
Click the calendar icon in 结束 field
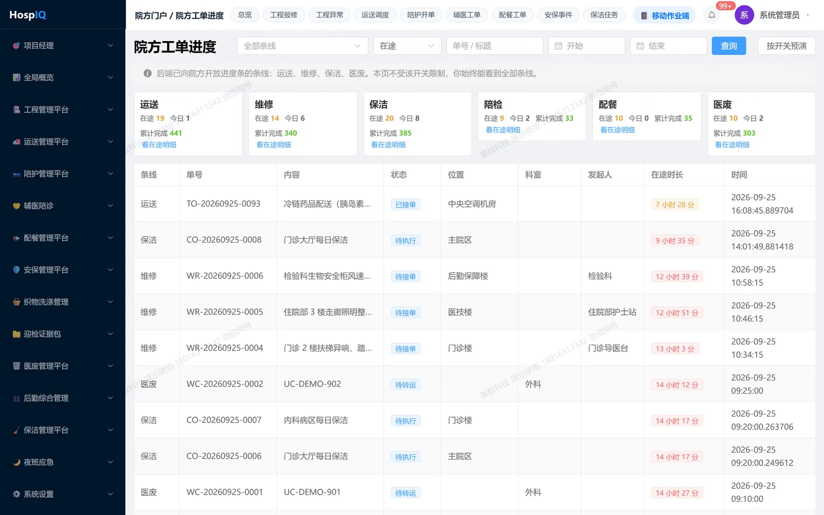point(640,46)
